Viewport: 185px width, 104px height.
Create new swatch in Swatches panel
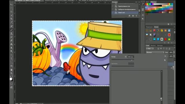click(x=168, y=24)
